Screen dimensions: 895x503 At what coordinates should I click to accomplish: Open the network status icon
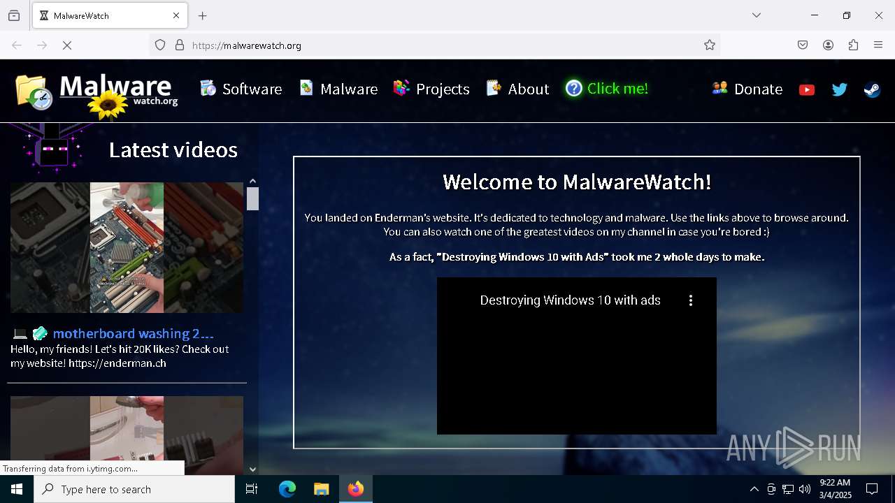coord(788,489)
